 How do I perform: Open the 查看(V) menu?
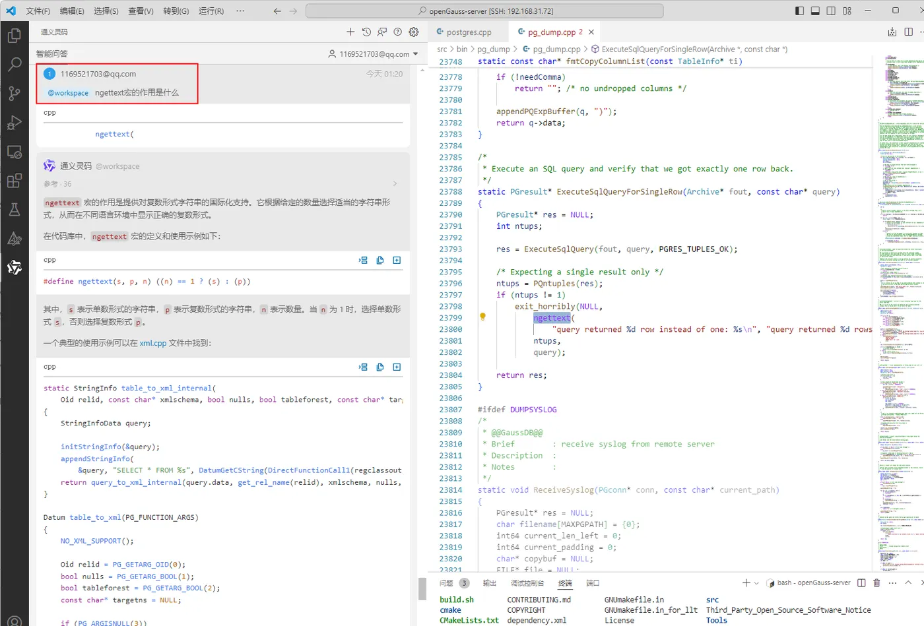141,11
